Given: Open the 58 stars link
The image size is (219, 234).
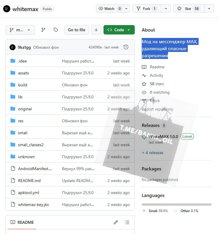Looking at the screenshot, I should [157, 84].
